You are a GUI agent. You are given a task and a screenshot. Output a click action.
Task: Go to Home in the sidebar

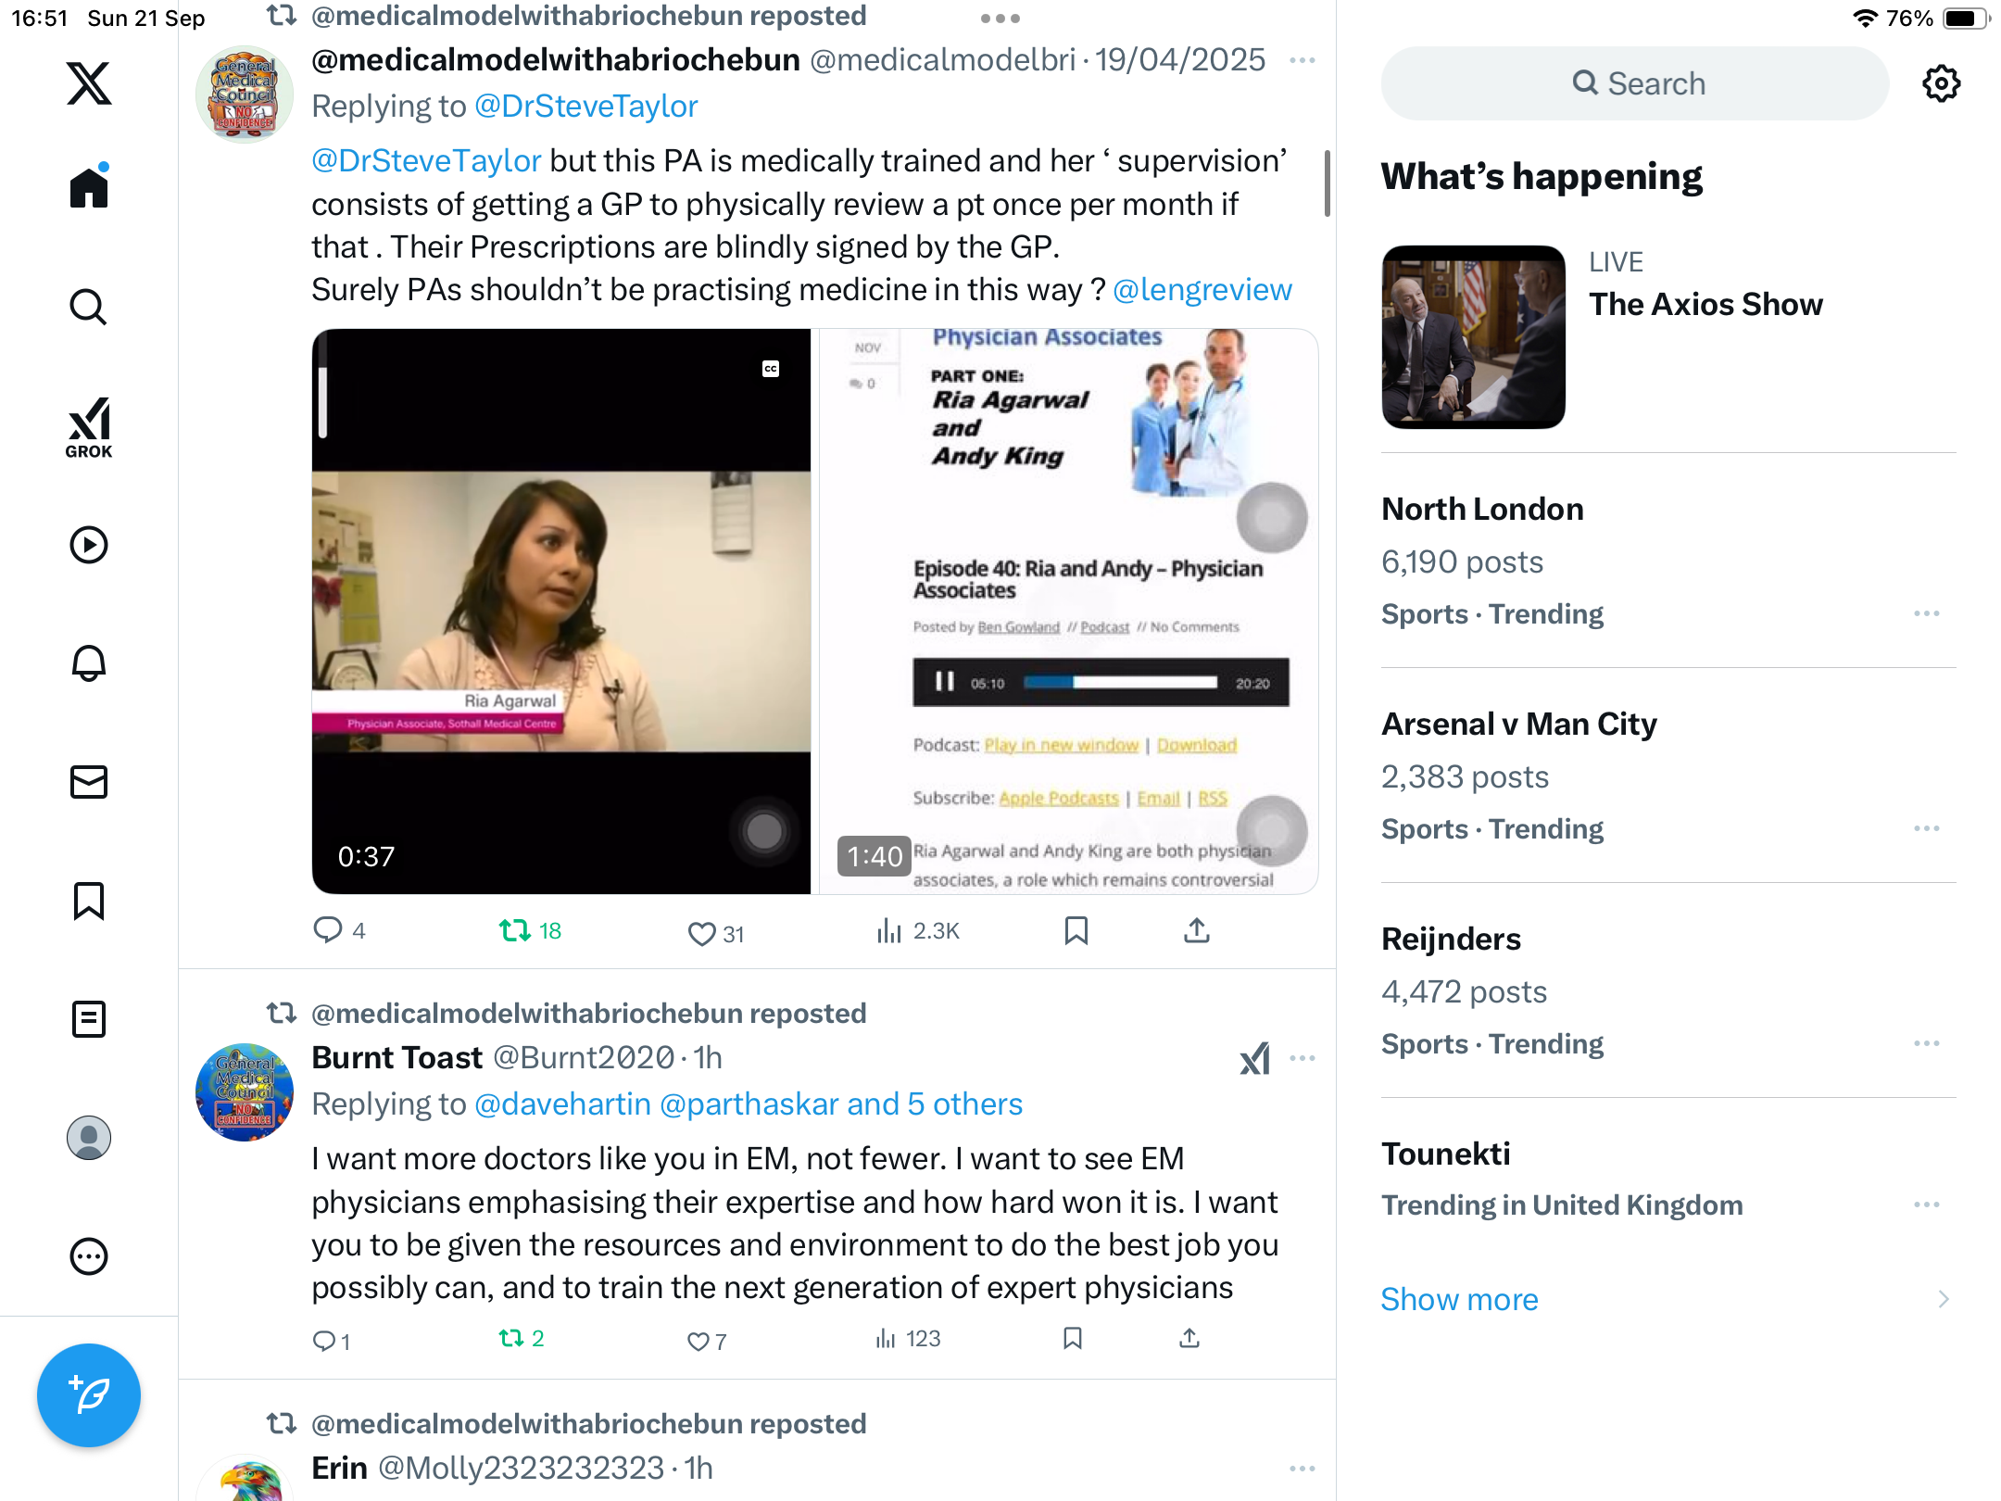pos(89,187)
